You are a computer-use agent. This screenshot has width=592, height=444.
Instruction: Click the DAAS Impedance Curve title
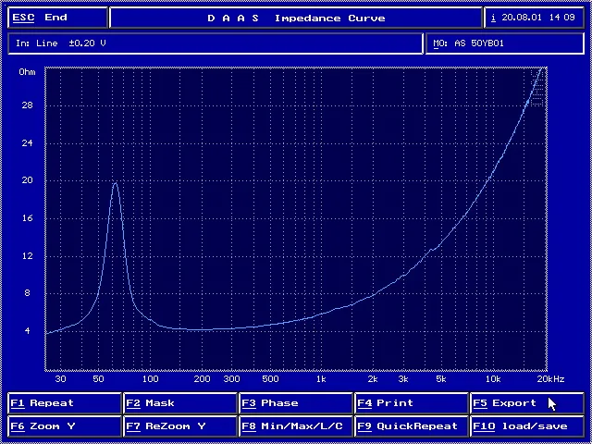point(296,18)
